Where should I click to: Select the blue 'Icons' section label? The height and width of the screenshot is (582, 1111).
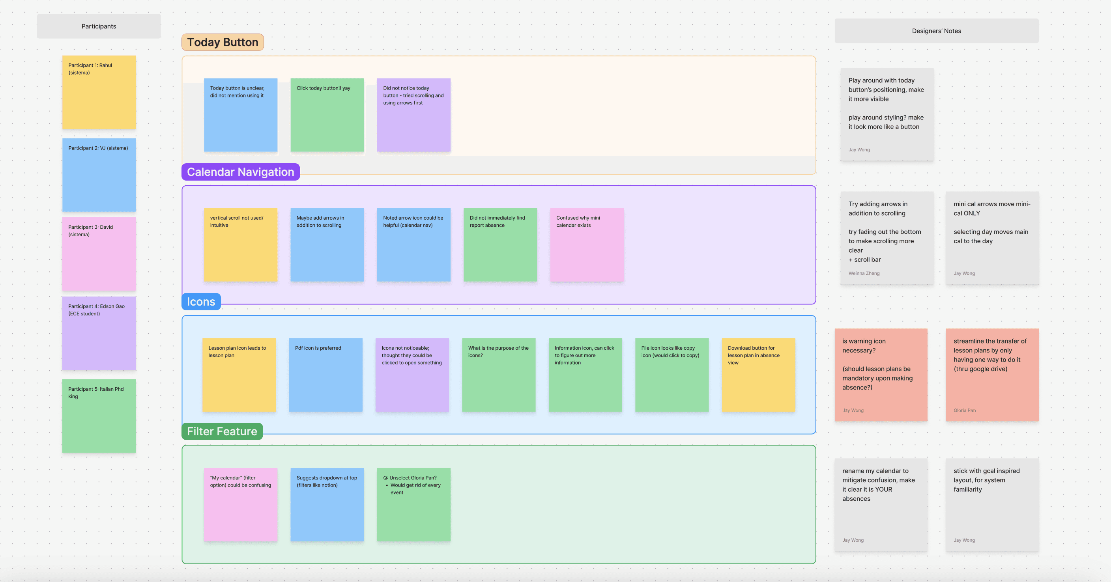pos(201,302)
